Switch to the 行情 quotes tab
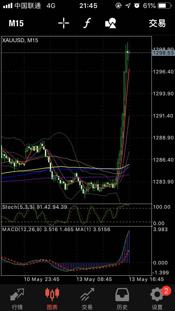Viewport: 175px width, 311px height. pyautogui.click(x=17, y=298)
